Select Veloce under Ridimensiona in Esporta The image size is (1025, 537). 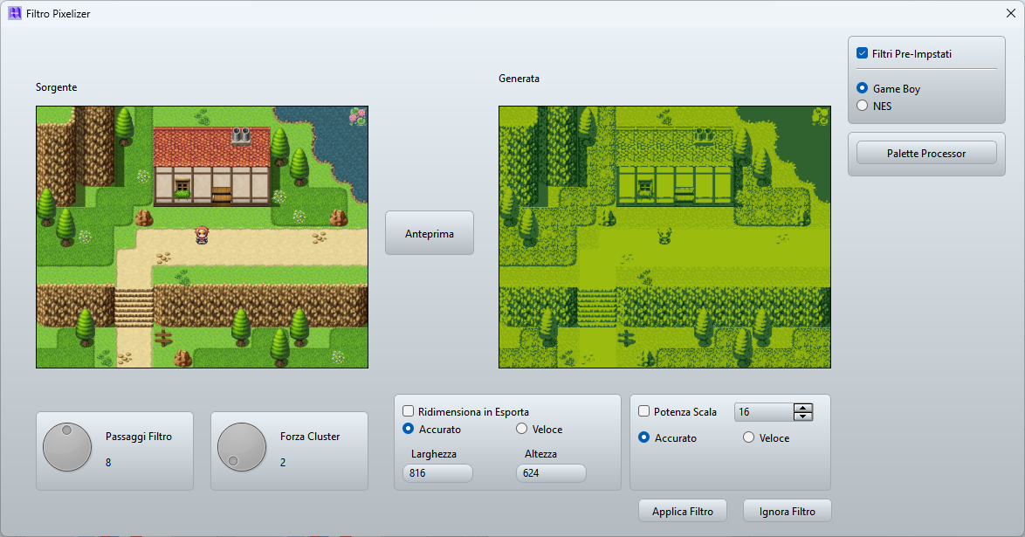point(521,429)
